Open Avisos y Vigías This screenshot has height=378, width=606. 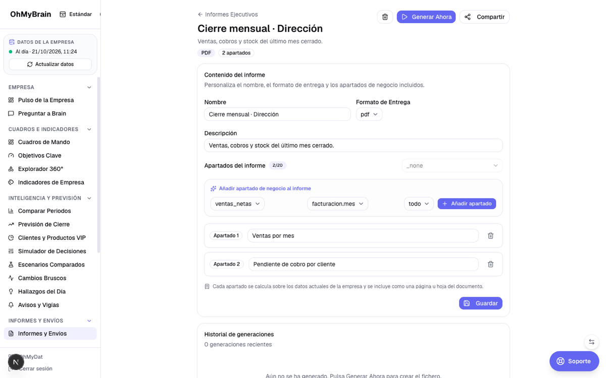[x=50, y=305]
